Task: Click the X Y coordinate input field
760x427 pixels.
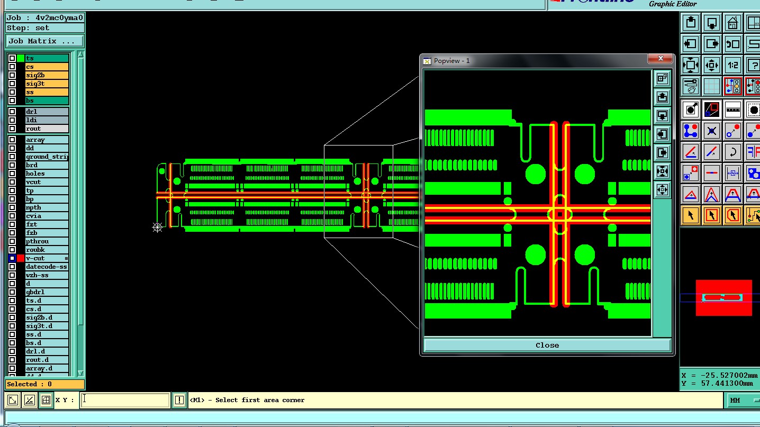Action: tap(125, 401)
